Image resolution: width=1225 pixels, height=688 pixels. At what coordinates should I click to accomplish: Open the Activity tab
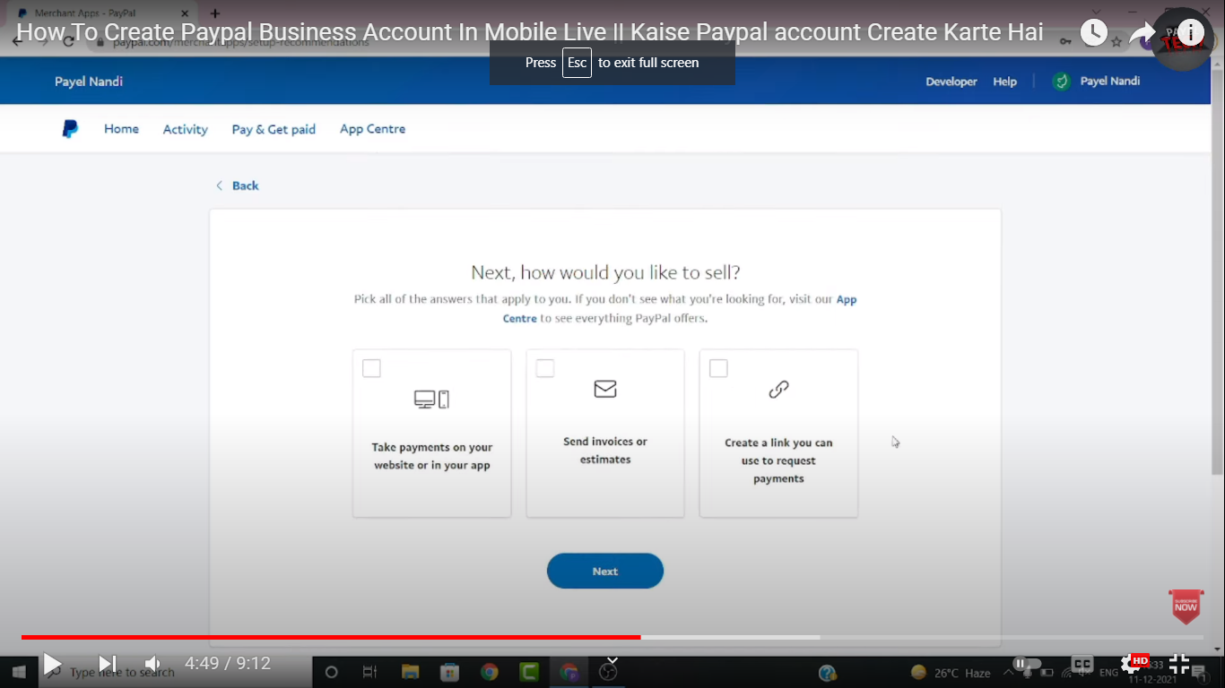tap(185, 129)
